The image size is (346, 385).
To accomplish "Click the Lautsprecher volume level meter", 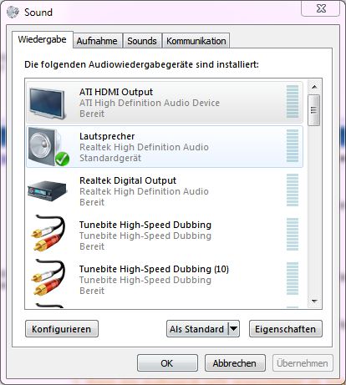I will tap(293, 146).
